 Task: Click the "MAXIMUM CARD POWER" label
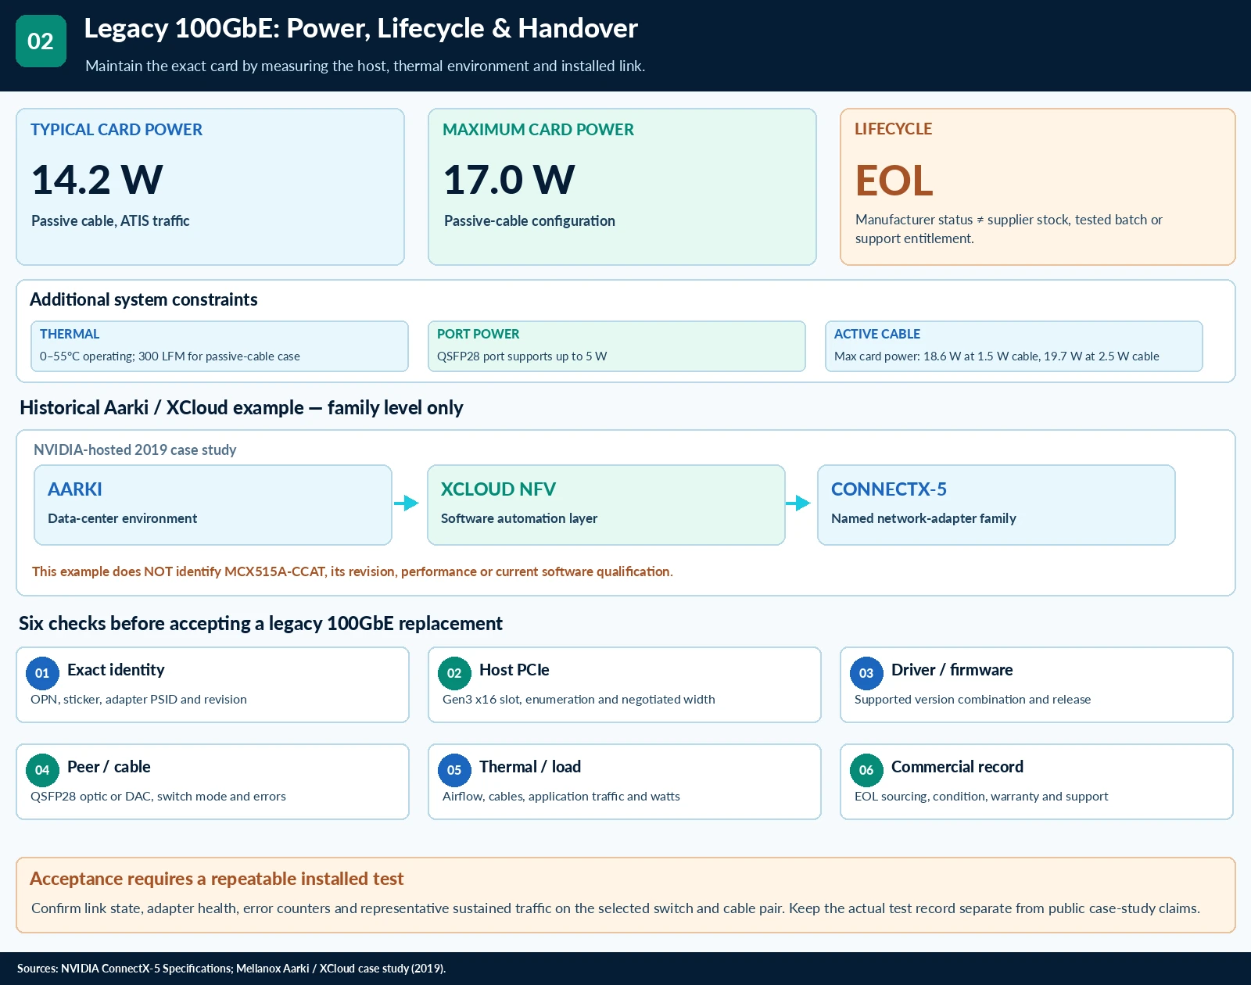(x=538, y=130)
